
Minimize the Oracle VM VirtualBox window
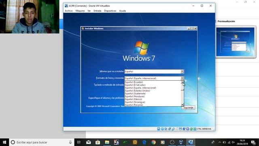[193, 6]
